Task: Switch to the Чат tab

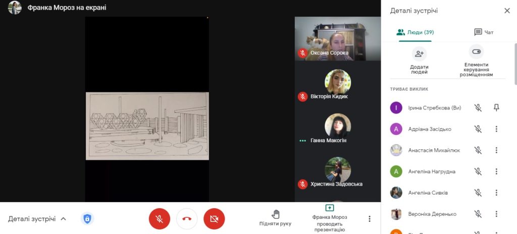Action: coord(484,32)
